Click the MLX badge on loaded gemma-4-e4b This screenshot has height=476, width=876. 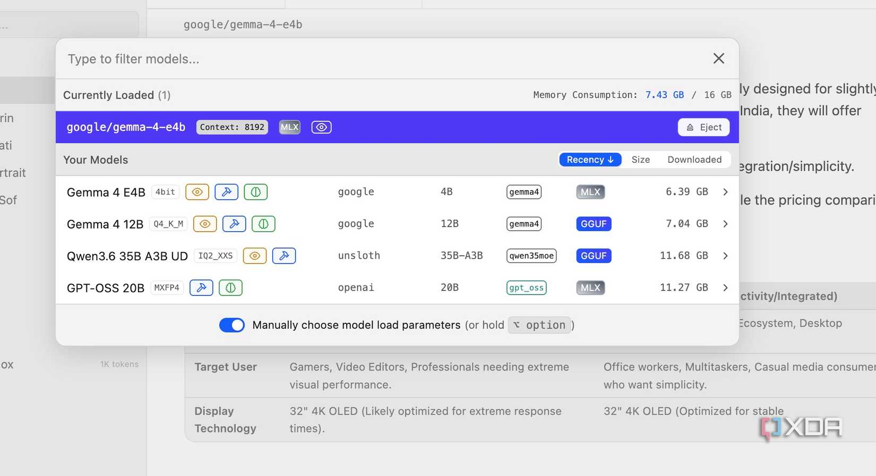pos(289,127)
